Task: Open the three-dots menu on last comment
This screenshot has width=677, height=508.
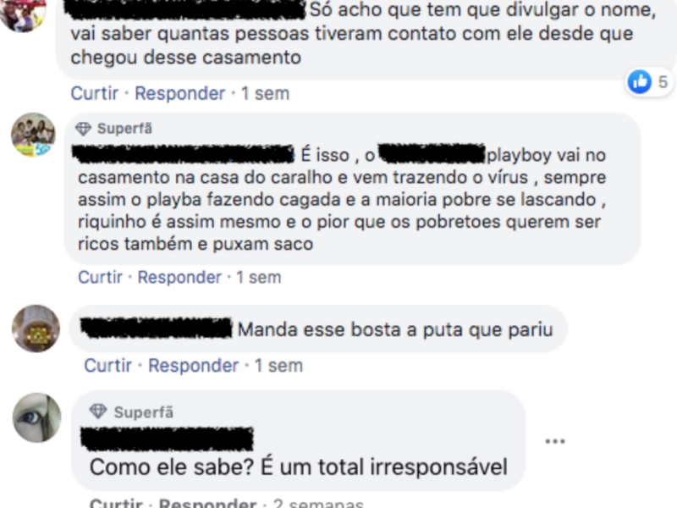Action: pos(555,441)
